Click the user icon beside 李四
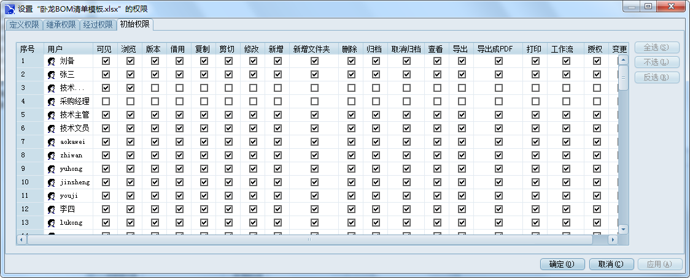This screenshot has width=690, height=278. (x=52, y=209)
